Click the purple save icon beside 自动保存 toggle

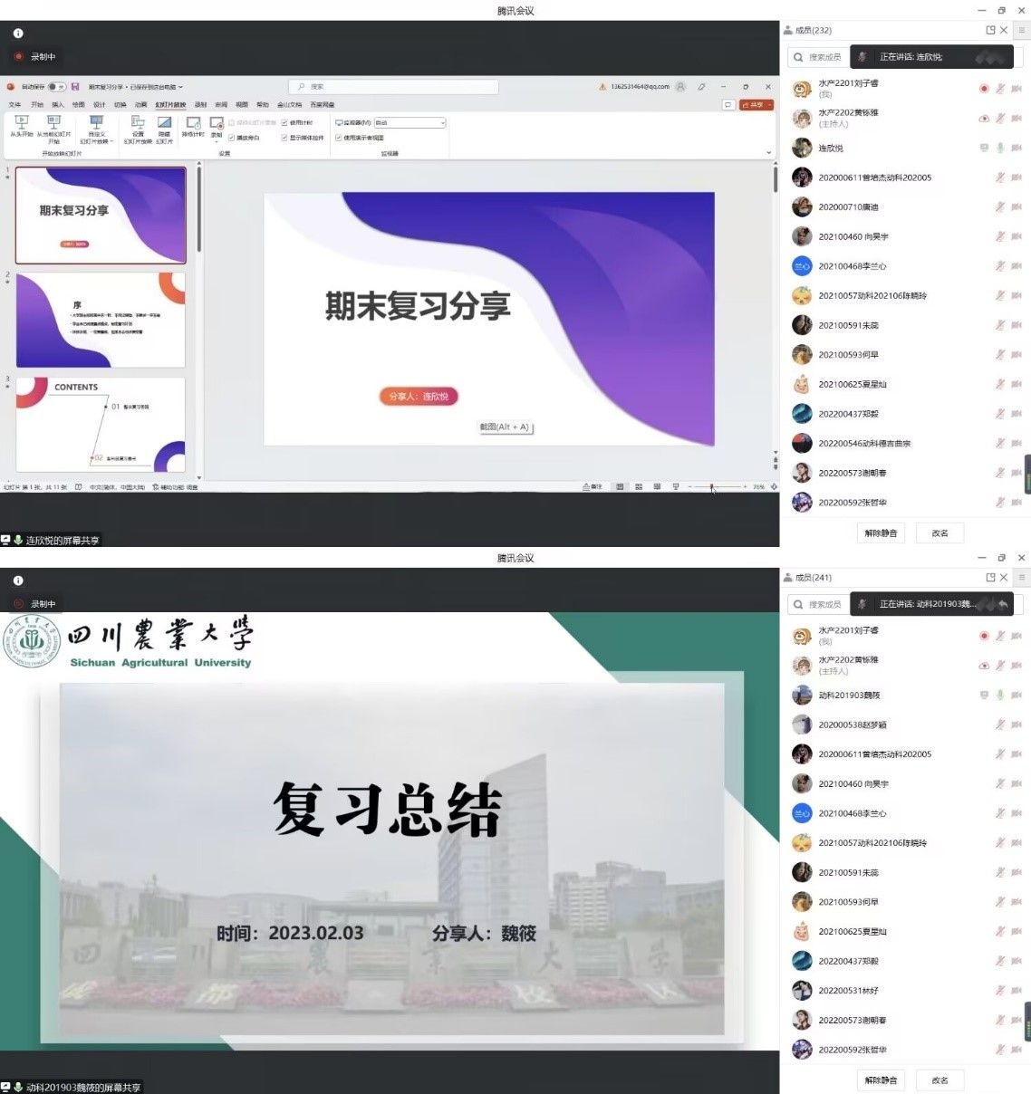[75, 87]
